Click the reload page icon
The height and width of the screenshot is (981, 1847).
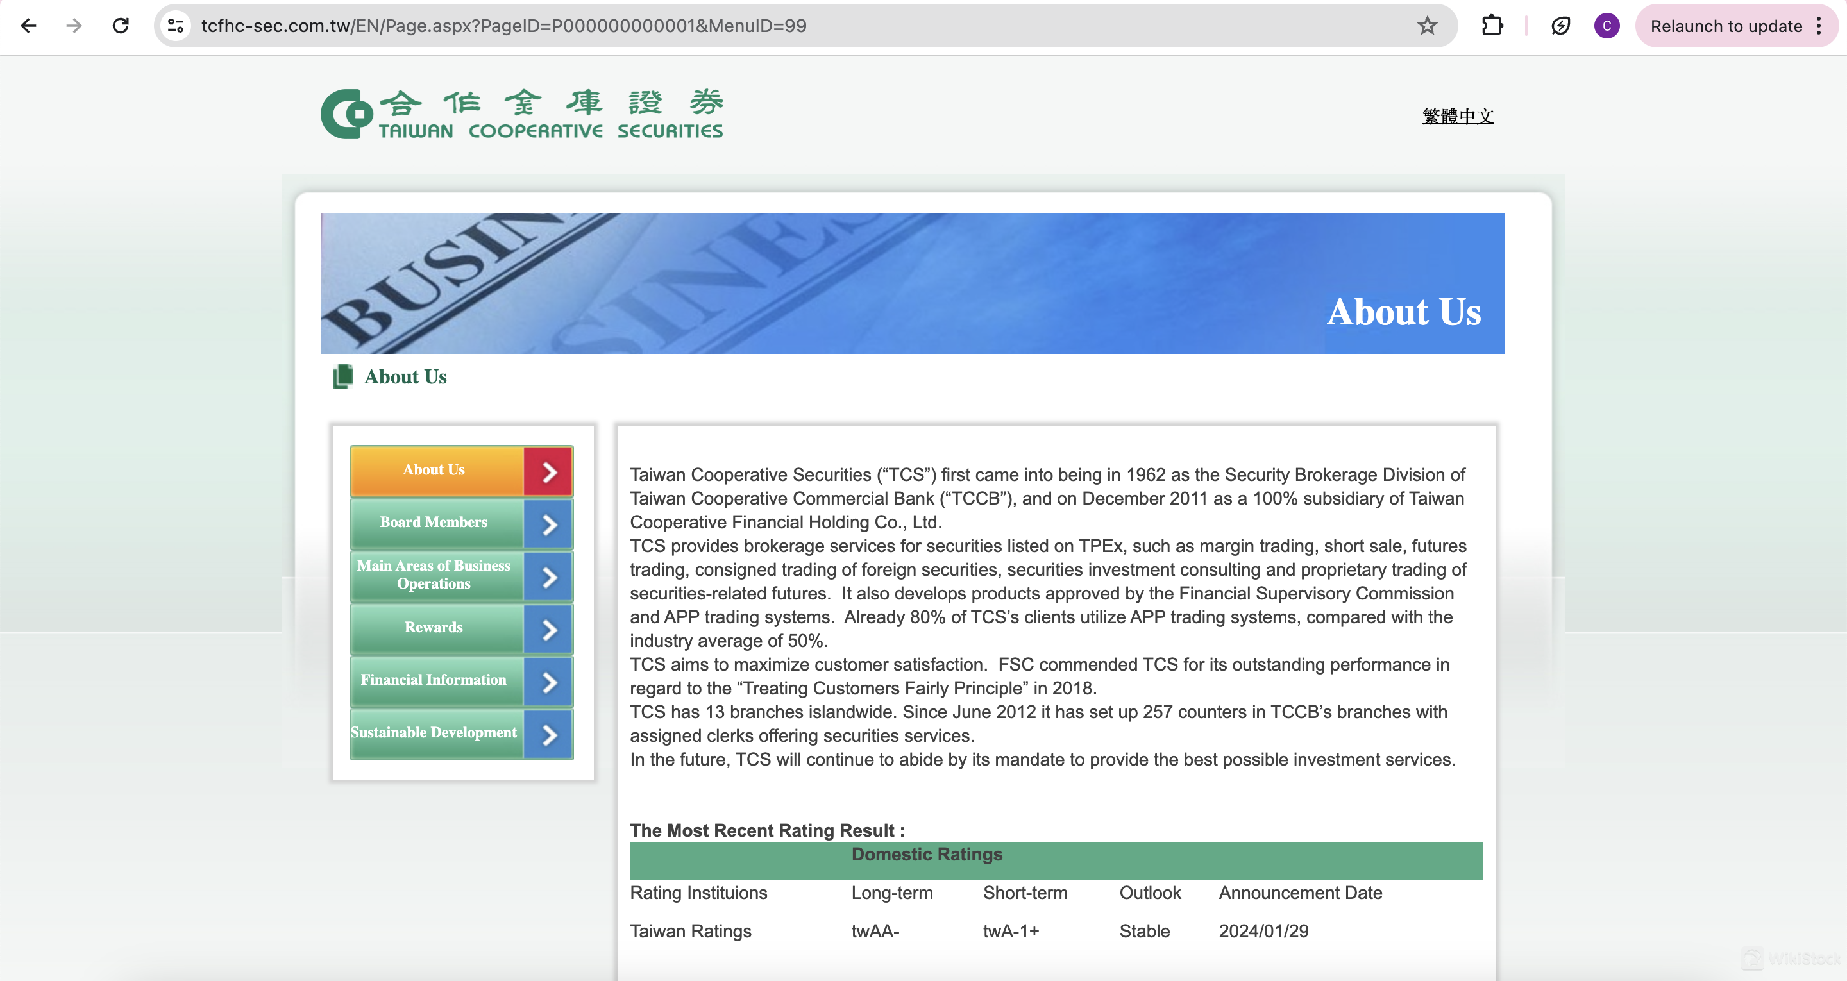tap(121, 26)
